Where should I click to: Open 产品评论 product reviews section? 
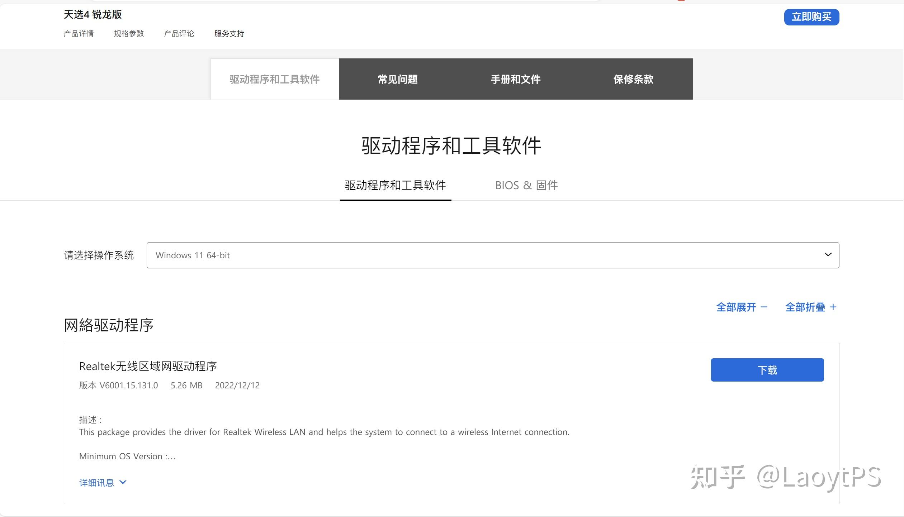click(179, 34)
